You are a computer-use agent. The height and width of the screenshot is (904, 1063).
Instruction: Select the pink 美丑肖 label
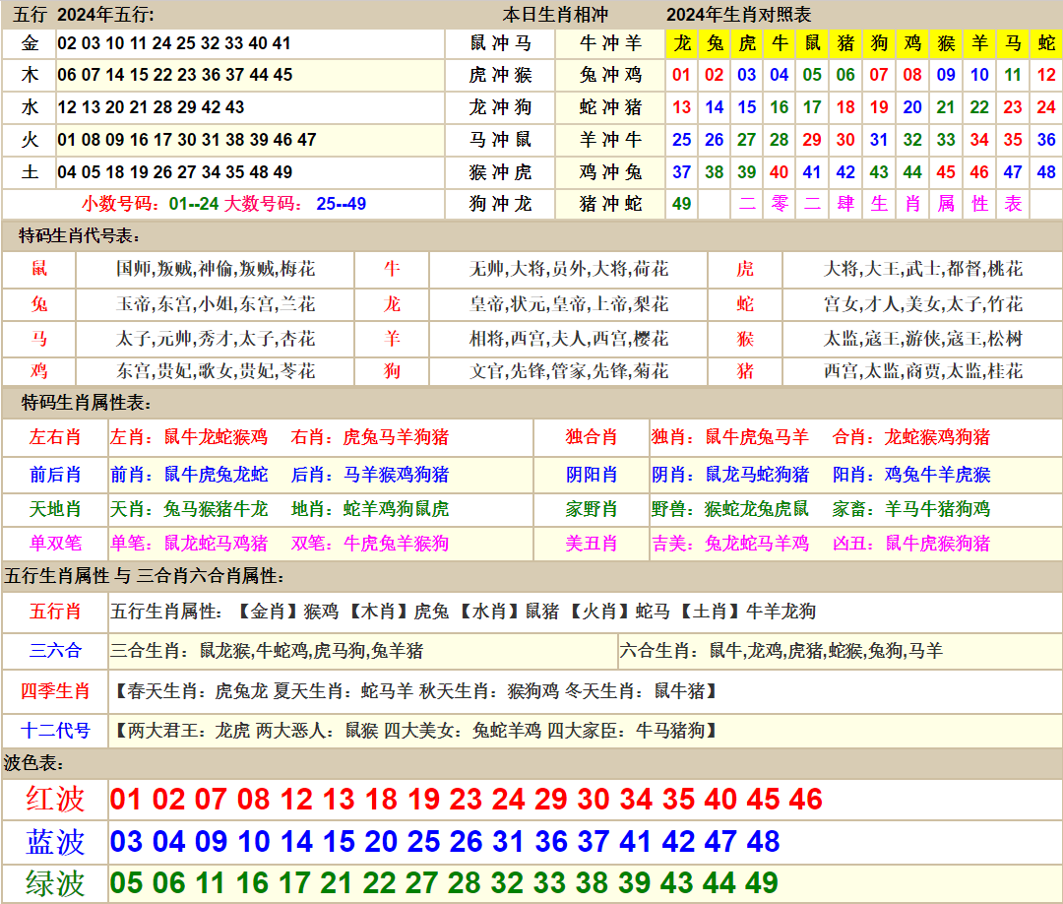[x=591, y=544]
